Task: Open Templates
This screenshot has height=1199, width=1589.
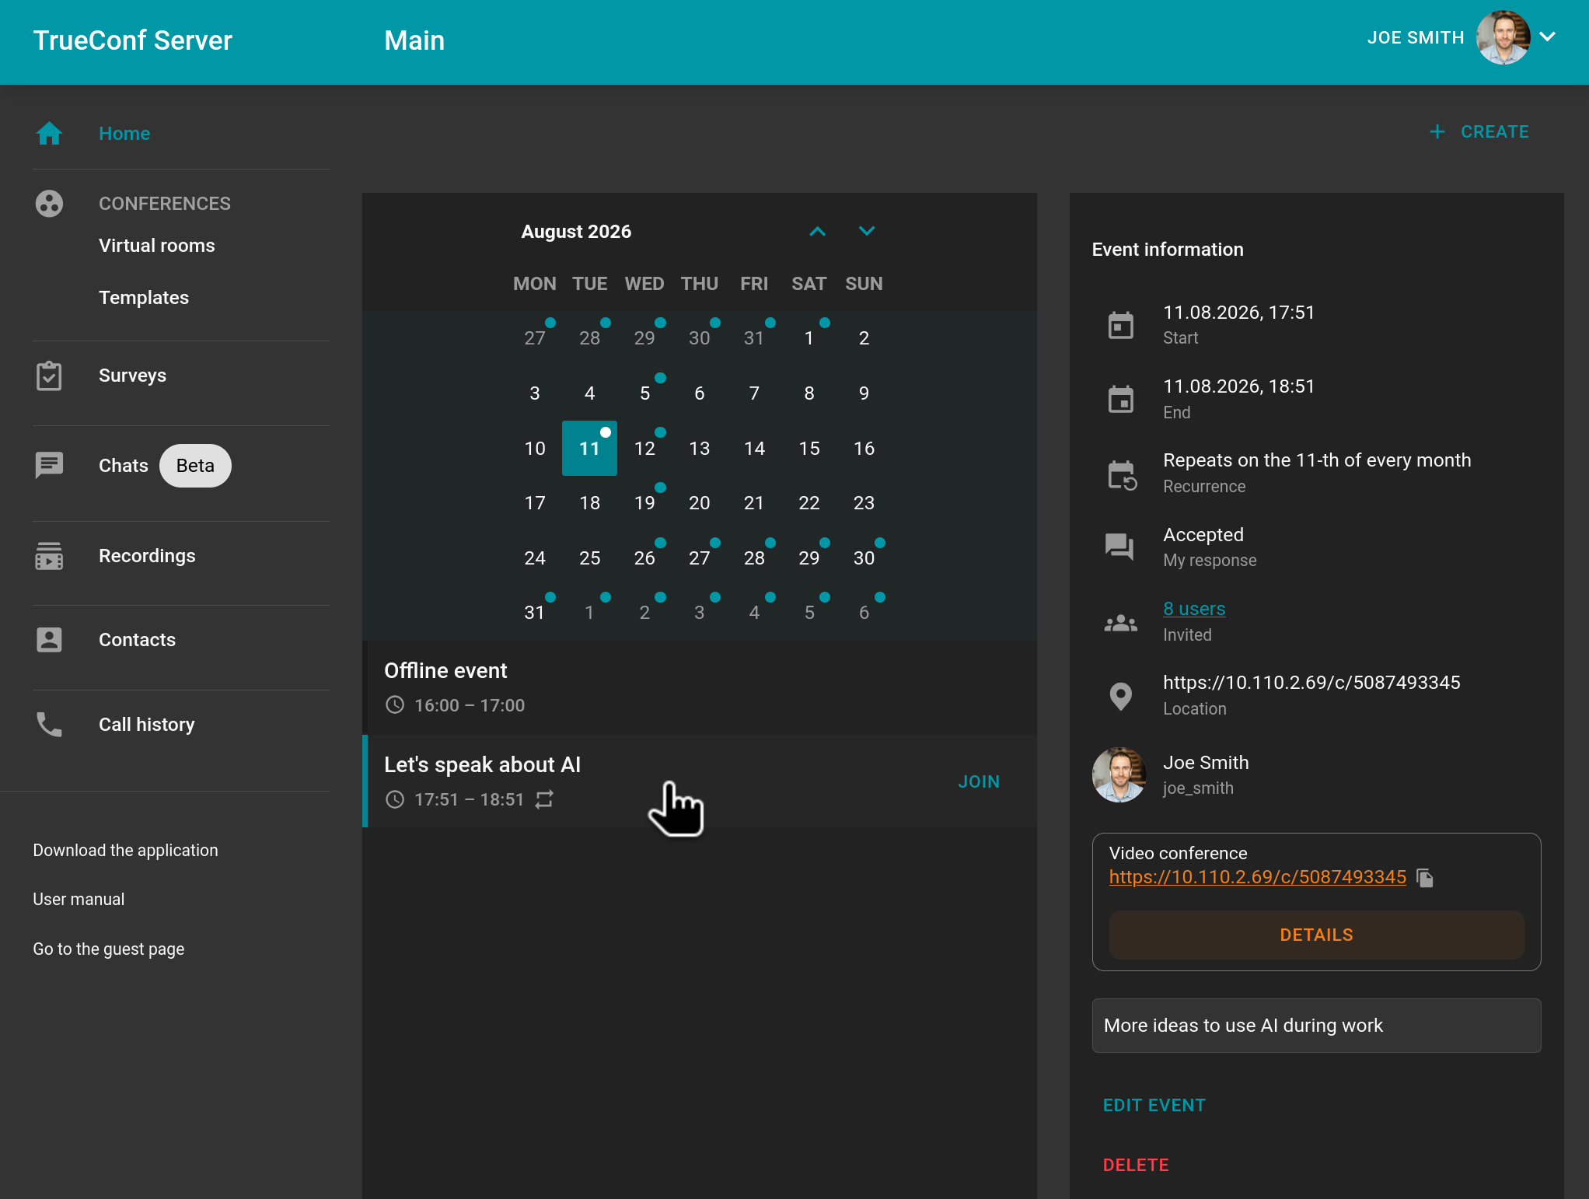Action: click(x=144, y=298)
